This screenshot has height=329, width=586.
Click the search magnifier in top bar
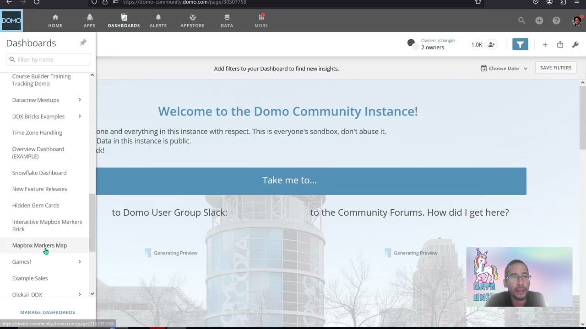tap(521, 21)
